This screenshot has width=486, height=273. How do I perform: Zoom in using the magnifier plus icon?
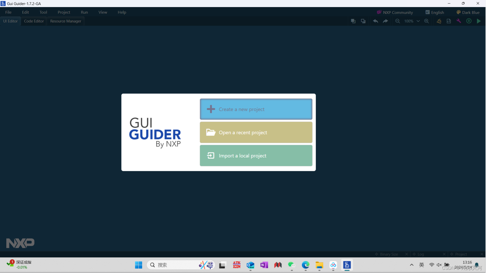[427, 21]
